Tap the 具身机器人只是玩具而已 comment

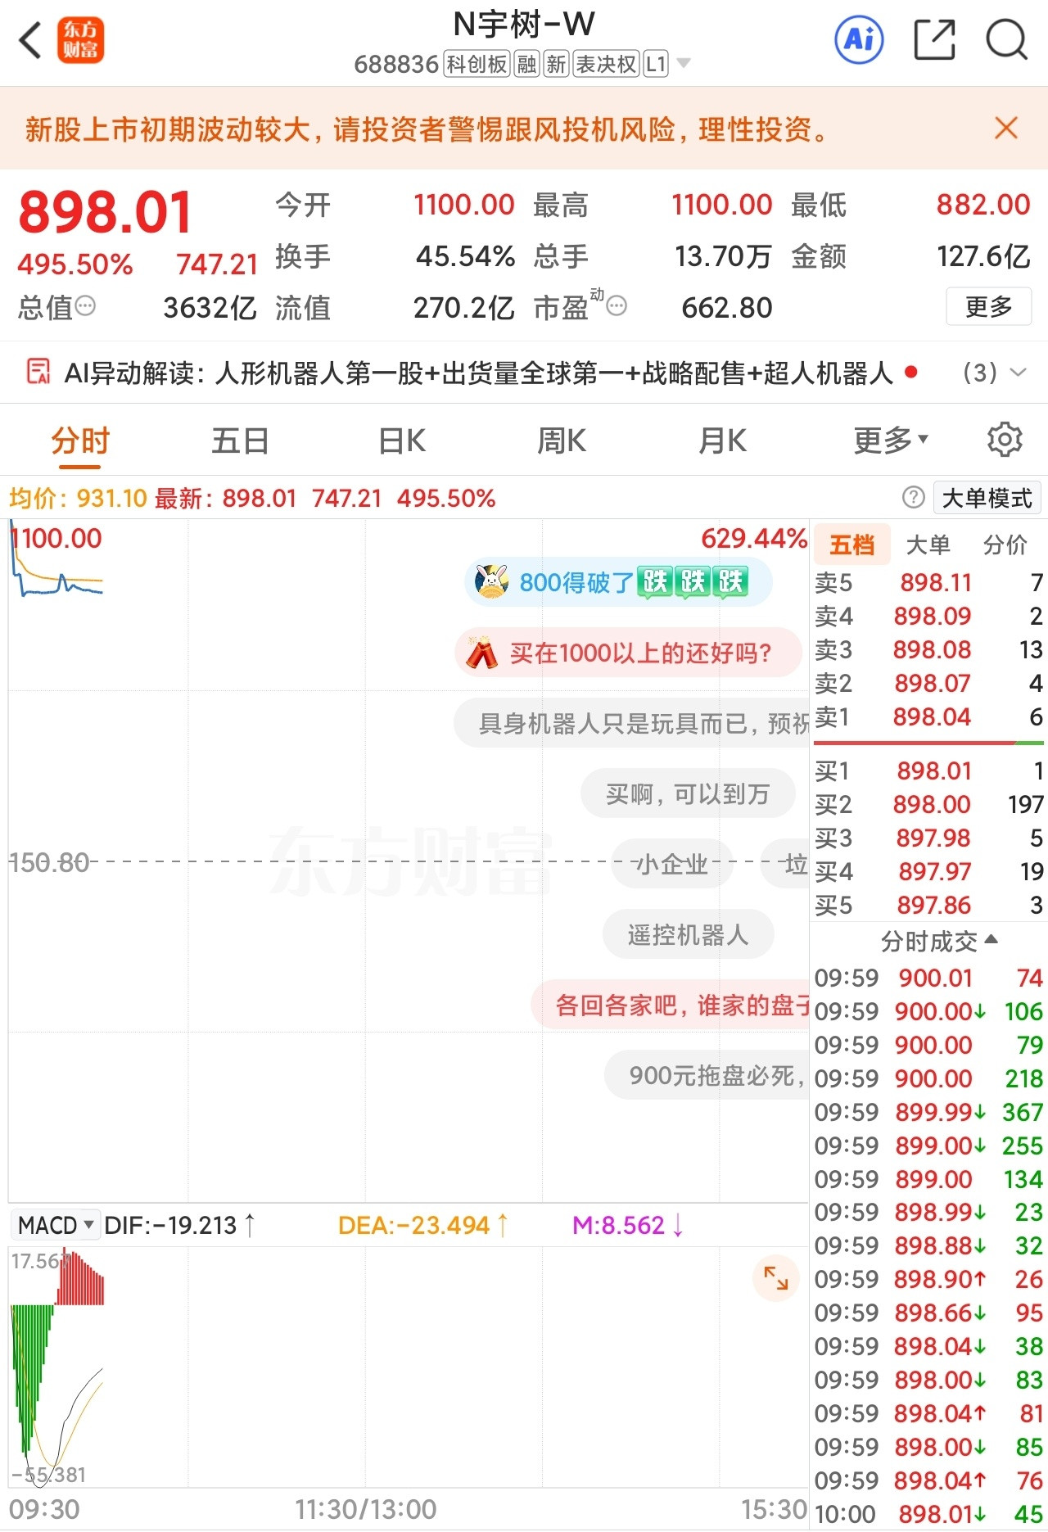(631, 723)
